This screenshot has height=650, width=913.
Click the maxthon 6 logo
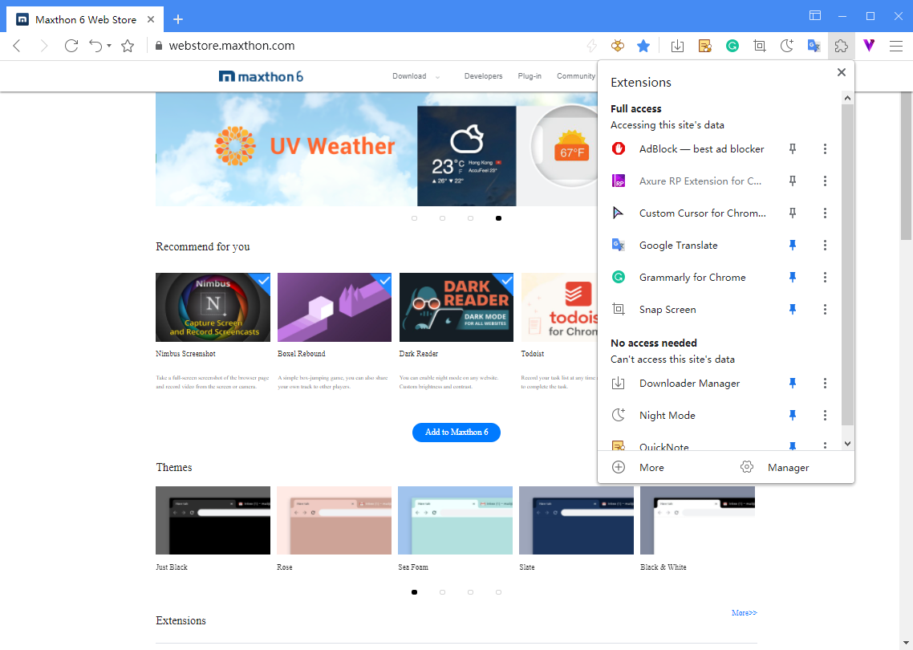tap(261, 76)
